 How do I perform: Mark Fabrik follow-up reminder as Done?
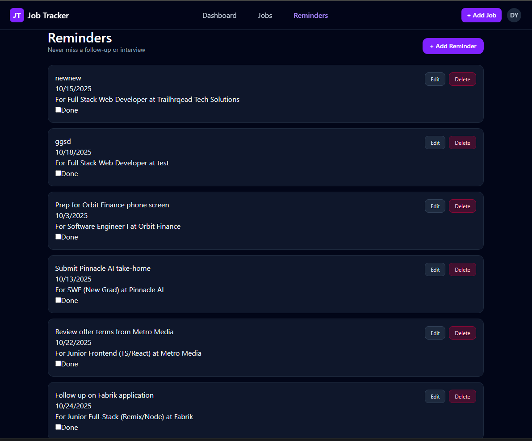pos(58,427)
